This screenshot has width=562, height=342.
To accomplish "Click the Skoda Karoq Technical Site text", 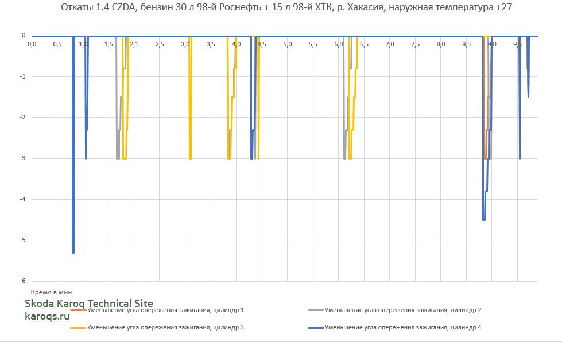I will tap(88, 304).
